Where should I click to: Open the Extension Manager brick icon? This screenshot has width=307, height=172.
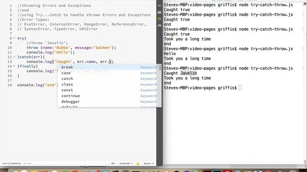(x=159, y=12)
